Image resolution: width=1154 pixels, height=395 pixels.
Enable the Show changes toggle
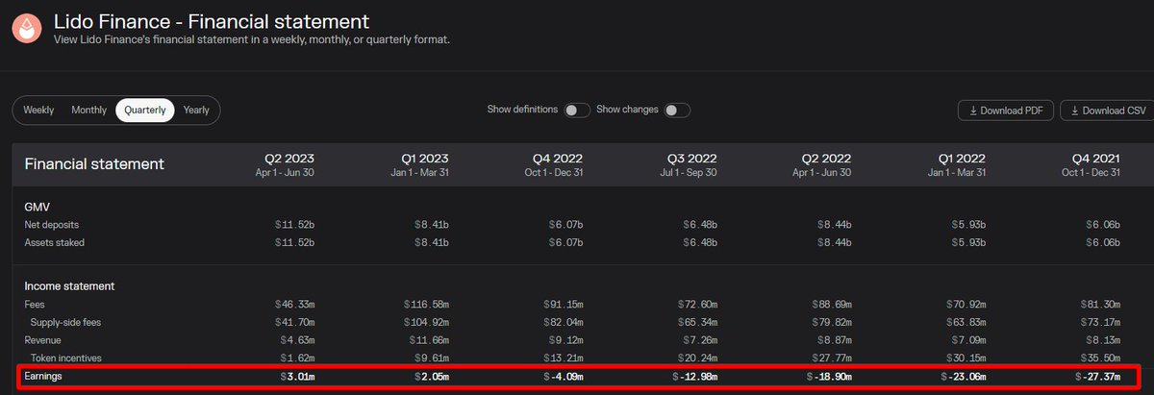678,110
